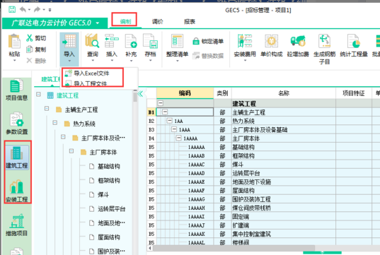Image resolution: width=380 pixels, height=255 pixels.
Task: Click the 名称 column header
Action: [284, 93]
